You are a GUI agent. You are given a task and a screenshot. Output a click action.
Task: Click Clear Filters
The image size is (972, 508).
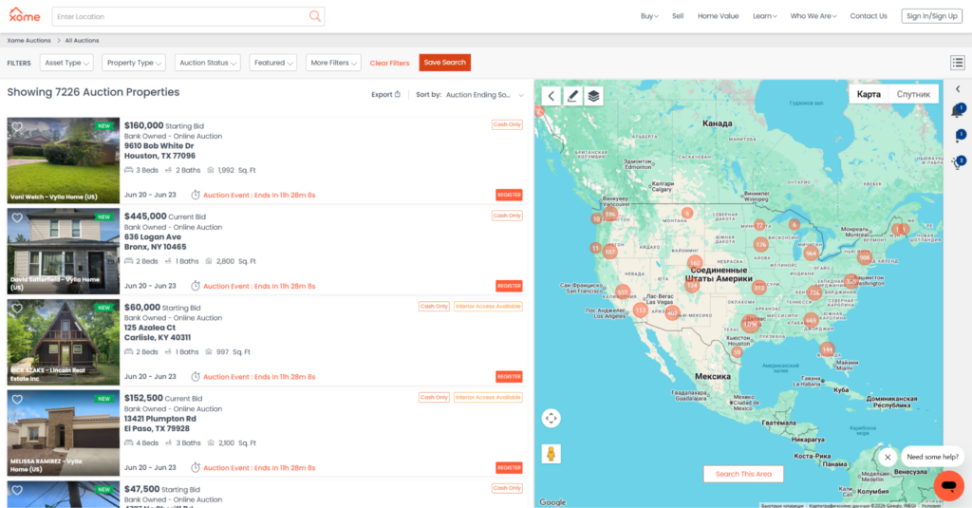point(389,64)
